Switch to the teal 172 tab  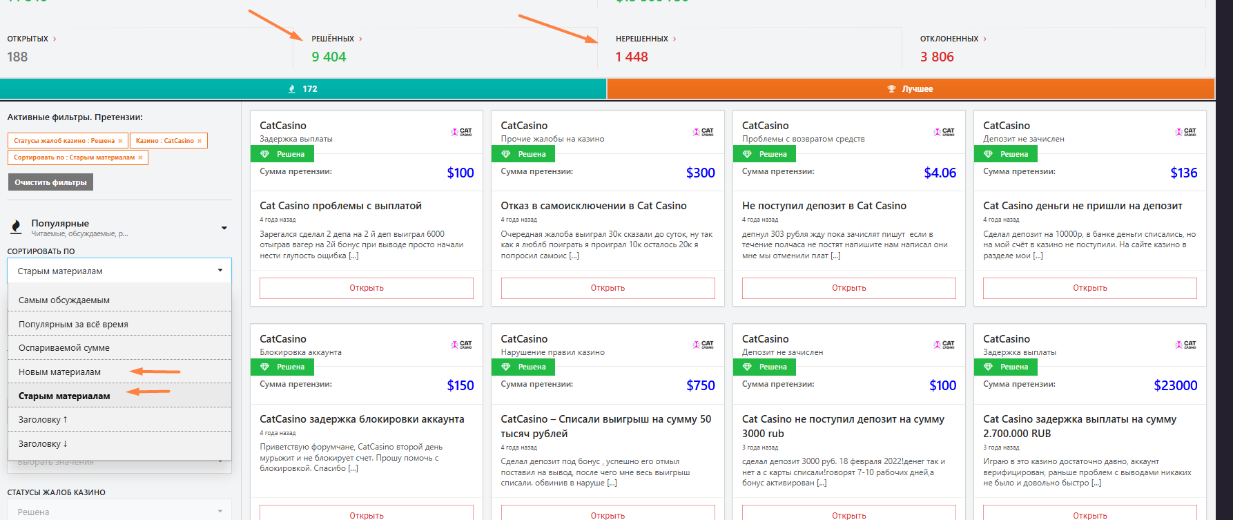[x=303, y=89]
